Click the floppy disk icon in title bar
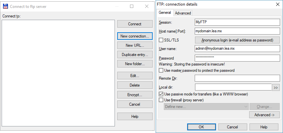 point(6,6)
